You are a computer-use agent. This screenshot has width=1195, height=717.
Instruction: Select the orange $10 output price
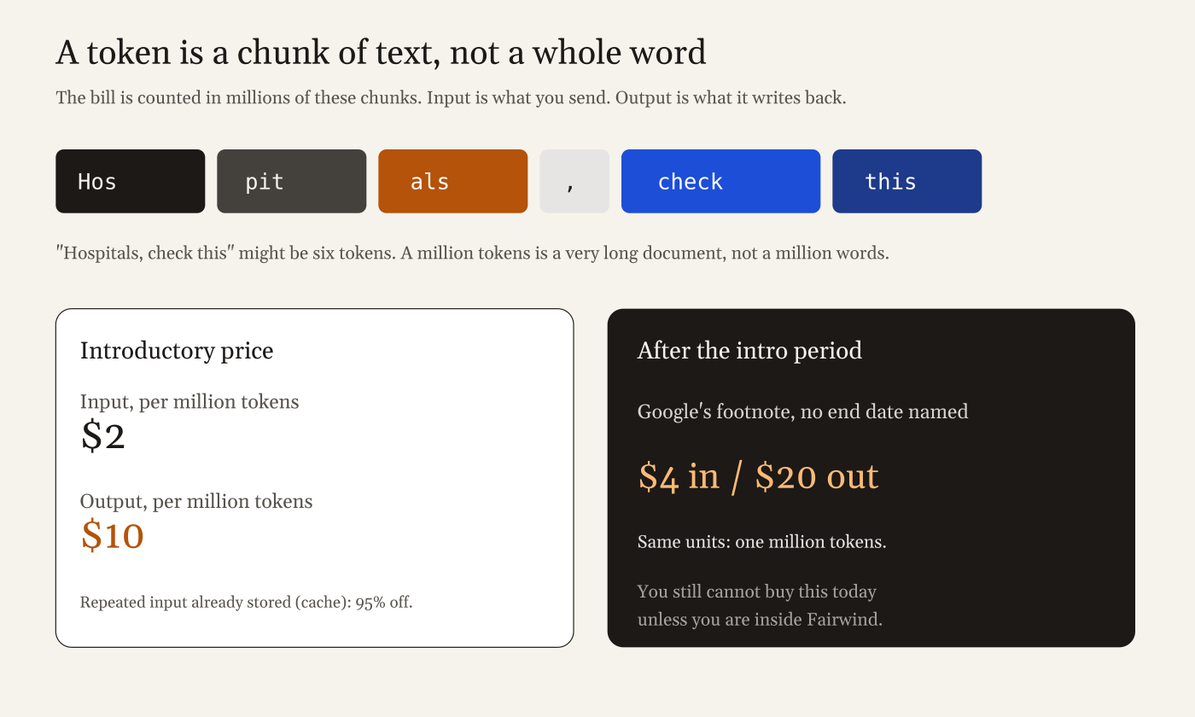113,536
